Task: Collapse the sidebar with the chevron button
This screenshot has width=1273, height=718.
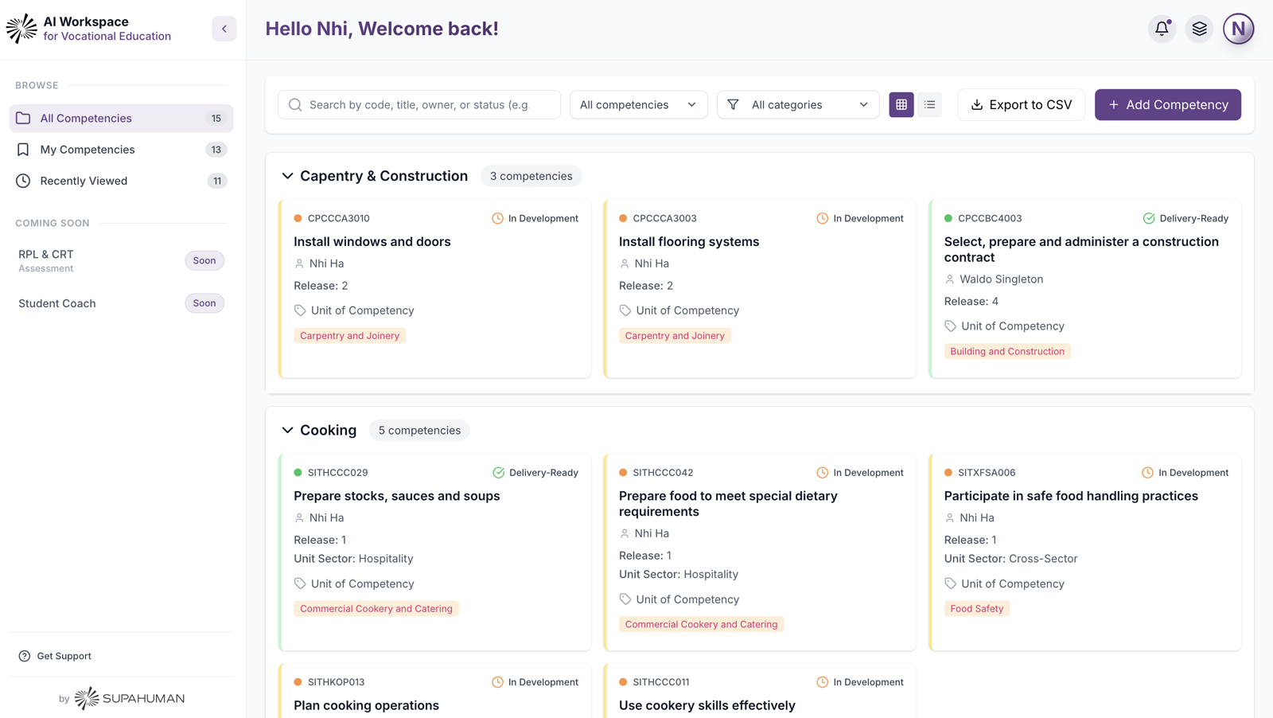Action: [224, 29]
